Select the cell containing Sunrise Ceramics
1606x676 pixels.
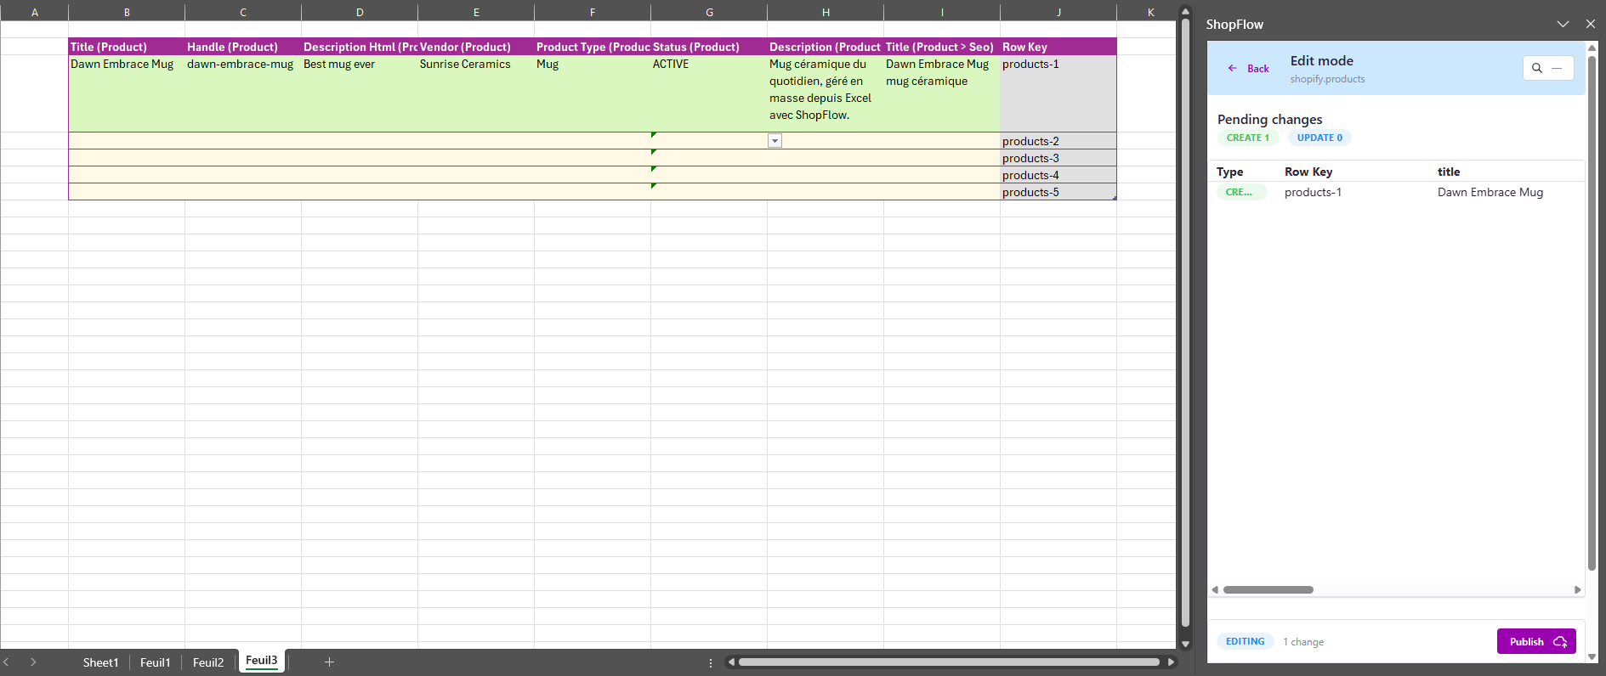coord(475,65)
